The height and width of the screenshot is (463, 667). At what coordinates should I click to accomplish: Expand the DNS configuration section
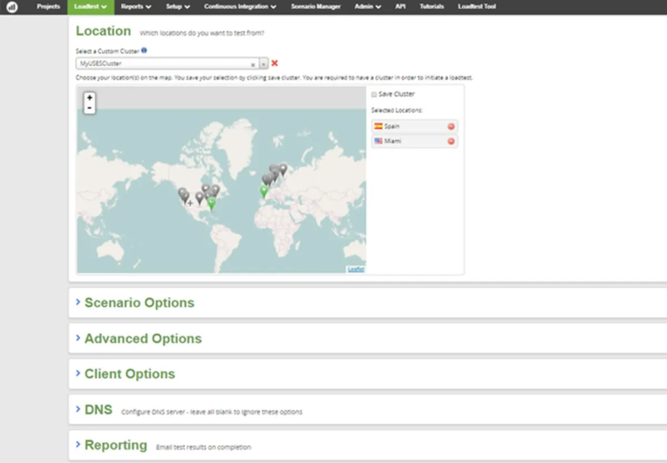click(x=98, y=410)
